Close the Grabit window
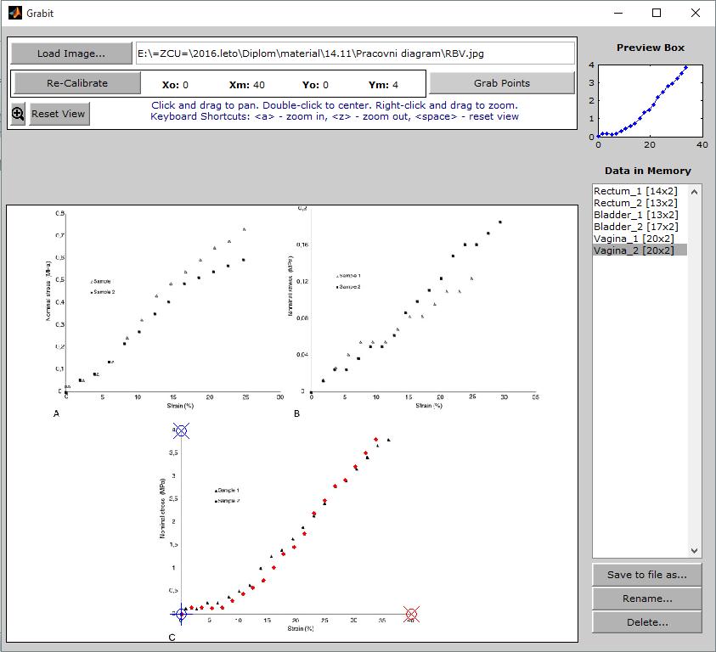This screenshot has height=652, width=716. click(x=696, y=13)
